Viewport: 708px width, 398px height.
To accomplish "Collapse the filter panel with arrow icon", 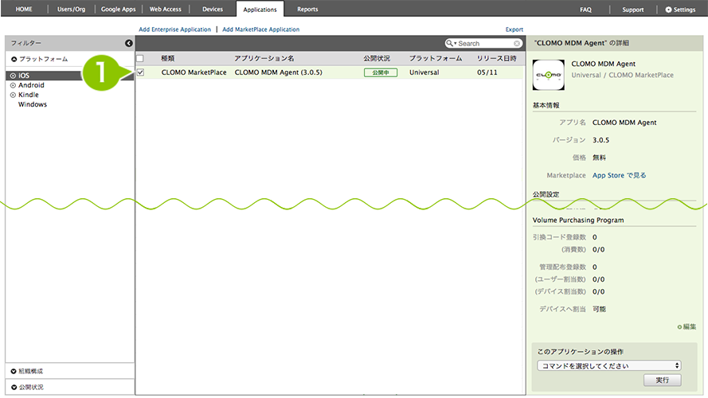I will point(129,43).
